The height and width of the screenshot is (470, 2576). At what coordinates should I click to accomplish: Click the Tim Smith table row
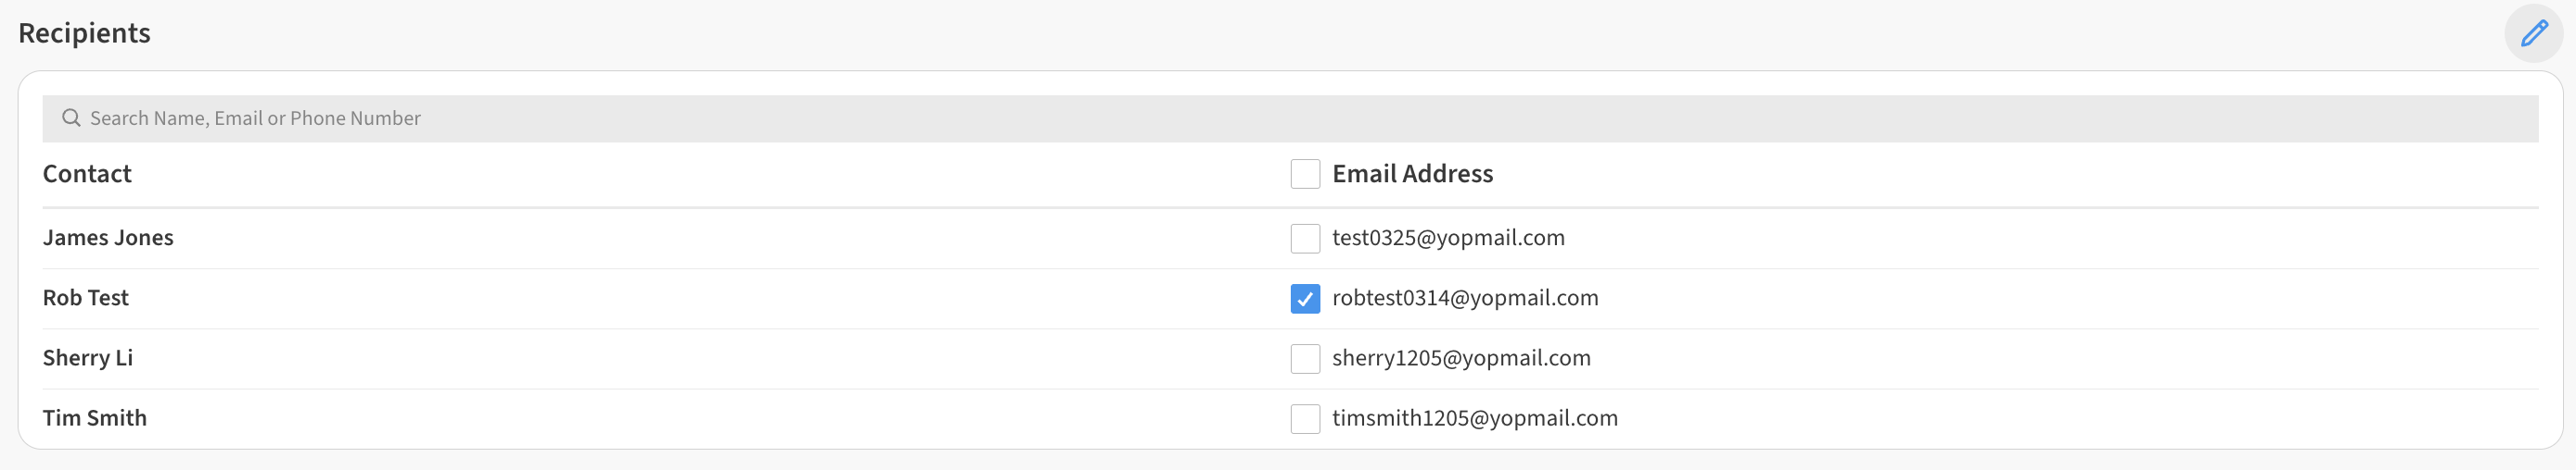point(700,418)
